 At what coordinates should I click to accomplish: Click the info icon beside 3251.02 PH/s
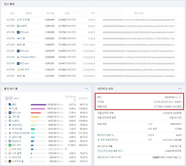tap(66, 149)
